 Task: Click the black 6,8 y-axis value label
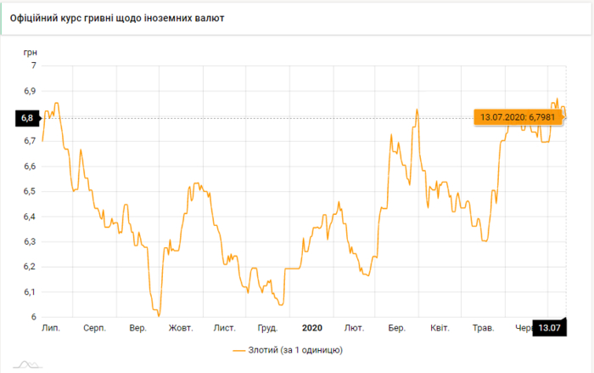[25, 117]
